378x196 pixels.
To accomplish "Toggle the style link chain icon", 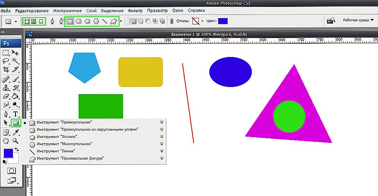I will coord(172,21).
